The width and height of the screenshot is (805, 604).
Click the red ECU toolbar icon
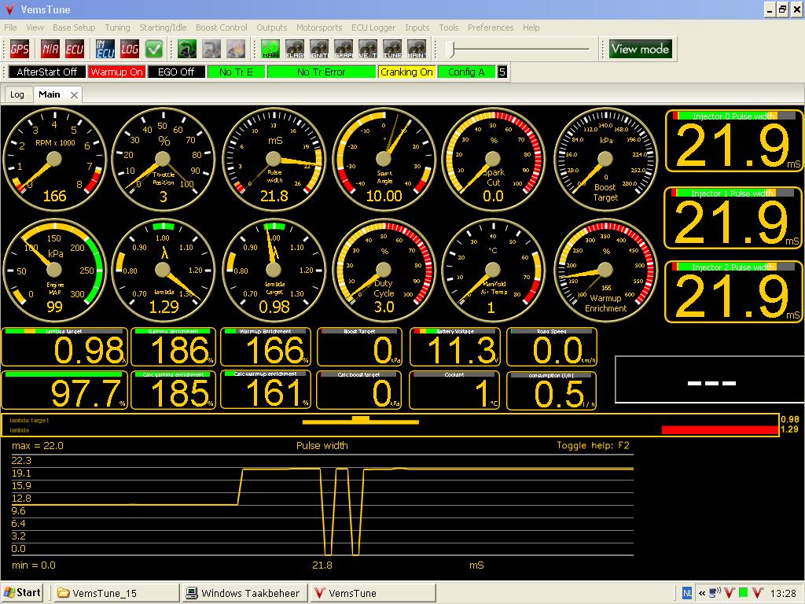coord(75,50)
